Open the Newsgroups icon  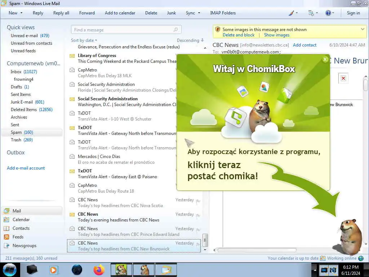pyautogui.click(x=6, y=246)
